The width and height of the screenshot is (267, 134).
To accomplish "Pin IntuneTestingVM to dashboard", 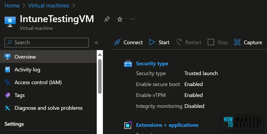I will [x=107, y=19].
